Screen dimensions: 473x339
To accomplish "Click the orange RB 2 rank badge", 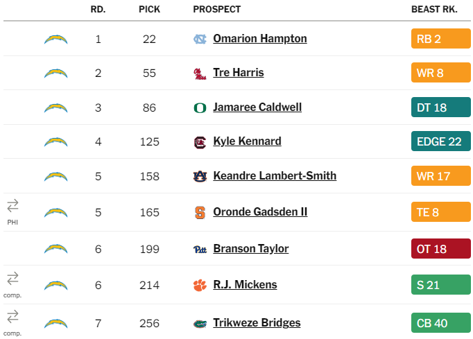I will [x=440, y=39].
